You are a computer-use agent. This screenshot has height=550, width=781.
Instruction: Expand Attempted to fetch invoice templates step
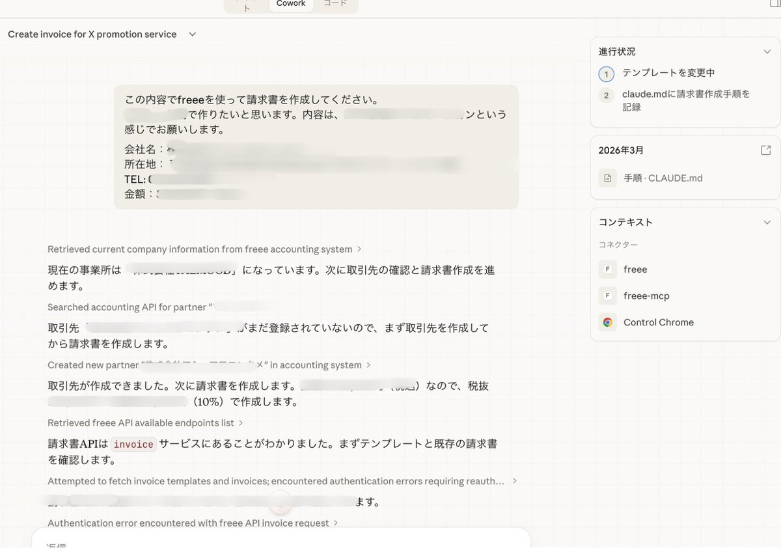[x=282, y=481]
